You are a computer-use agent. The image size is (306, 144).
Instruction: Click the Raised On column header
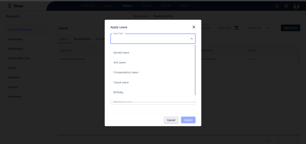click(207, 50)
